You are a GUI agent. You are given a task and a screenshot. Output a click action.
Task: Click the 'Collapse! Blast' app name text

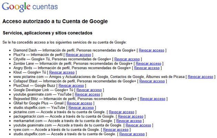[x=25, y=81]
